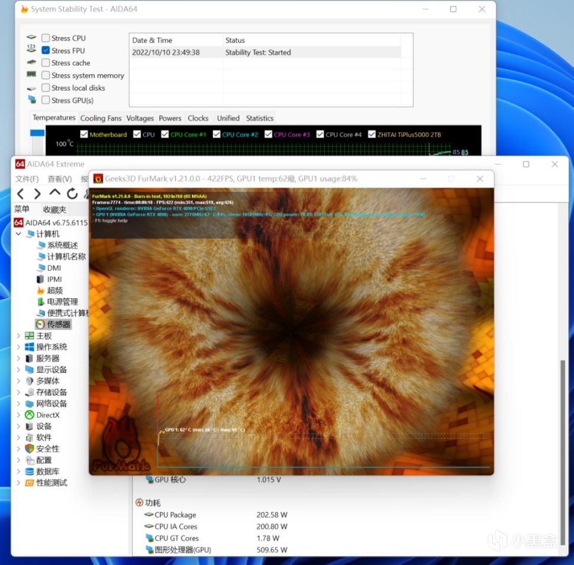Uncheck the Stress FPU checkbox
Viewport: 574px width, 565px height.
(45, 51)
